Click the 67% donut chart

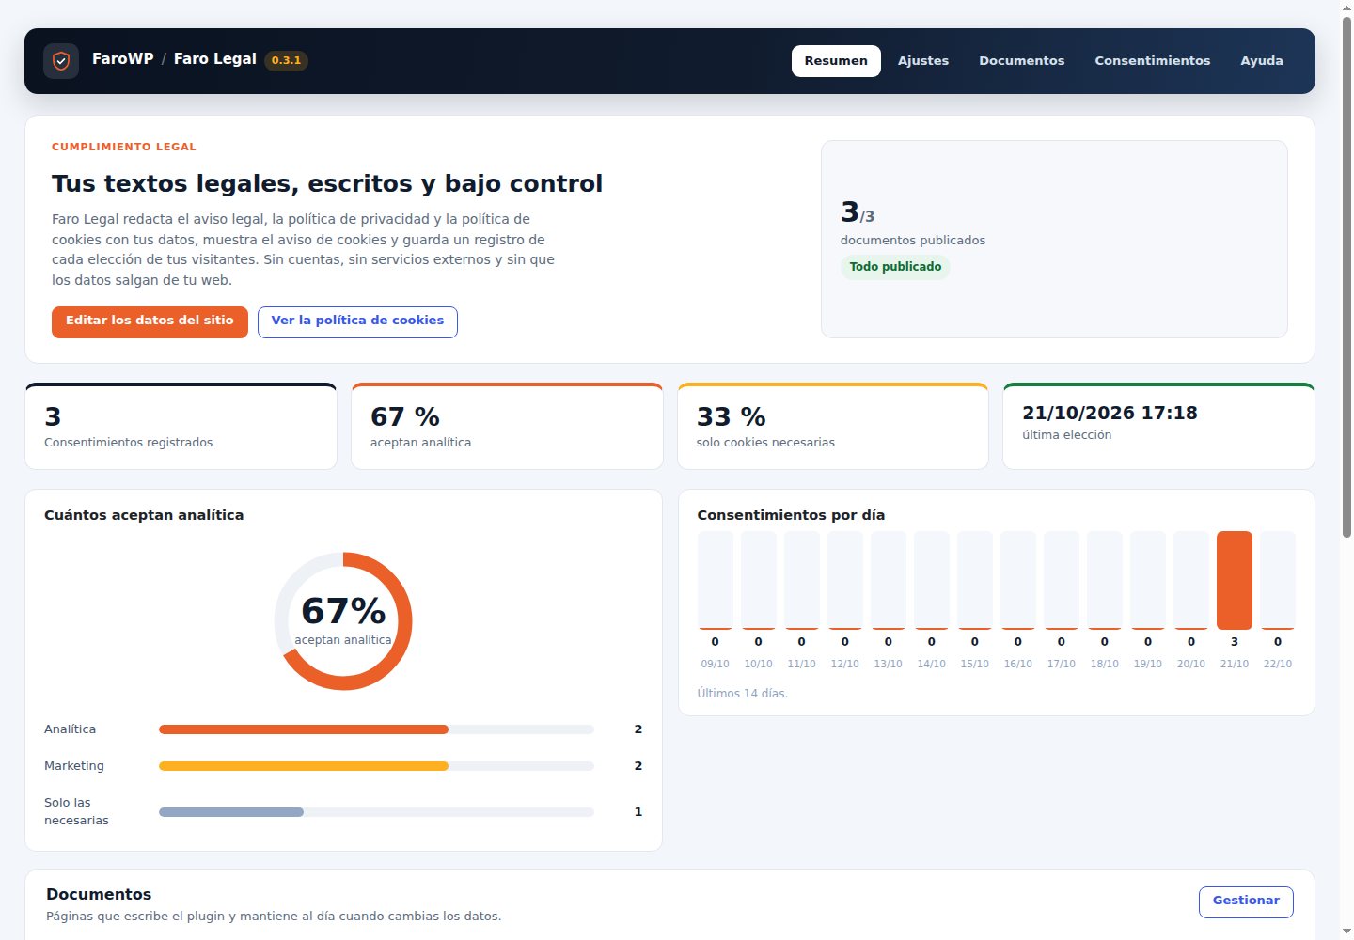tap(343, 621)
